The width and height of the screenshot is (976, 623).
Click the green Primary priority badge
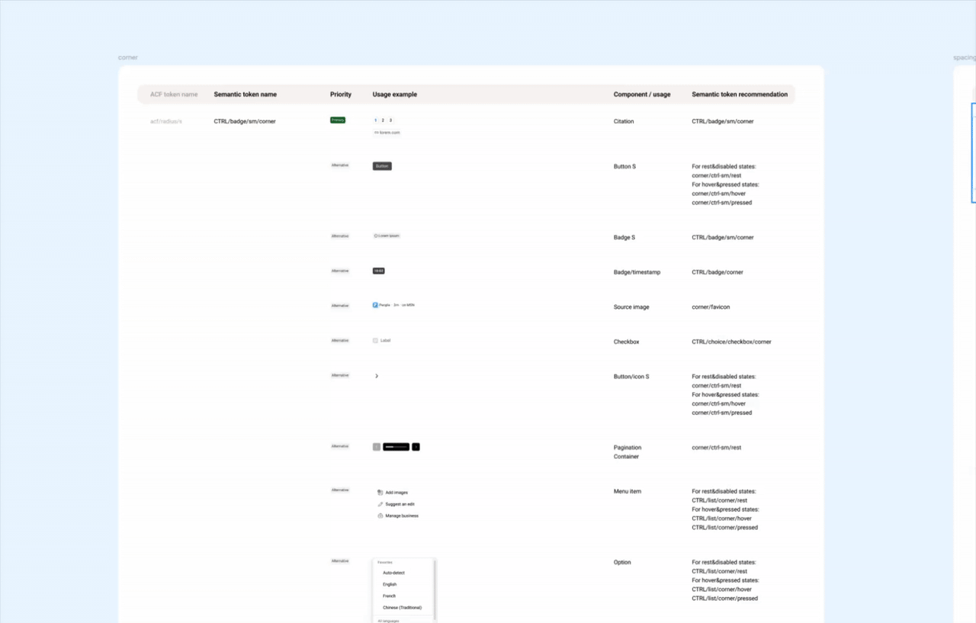coord(338,120)
